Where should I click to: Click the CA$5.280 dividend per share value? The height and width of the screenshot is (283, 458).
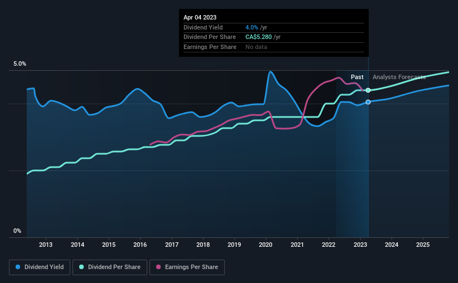tap(258, 37)
